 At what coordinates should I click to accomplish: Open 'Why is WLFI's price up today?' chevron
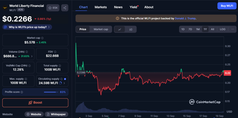pos(49,27)
